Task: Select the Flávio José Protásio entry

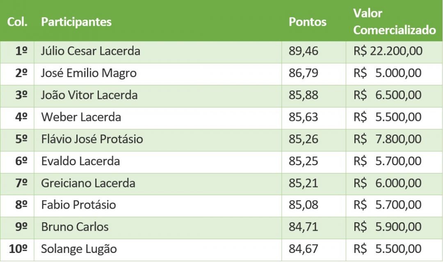Action: [92, 139]
